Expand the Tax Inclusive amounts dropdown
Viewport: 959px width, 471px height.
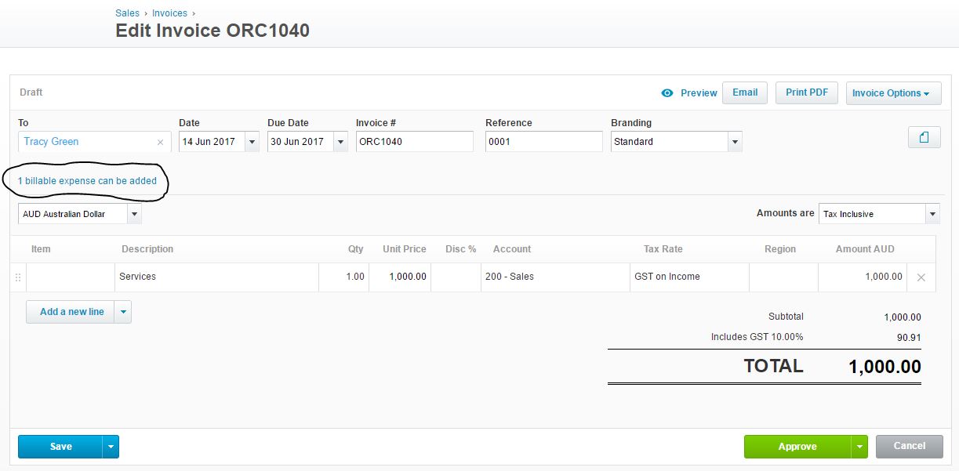pyautogui.click(x=932, y=214)
